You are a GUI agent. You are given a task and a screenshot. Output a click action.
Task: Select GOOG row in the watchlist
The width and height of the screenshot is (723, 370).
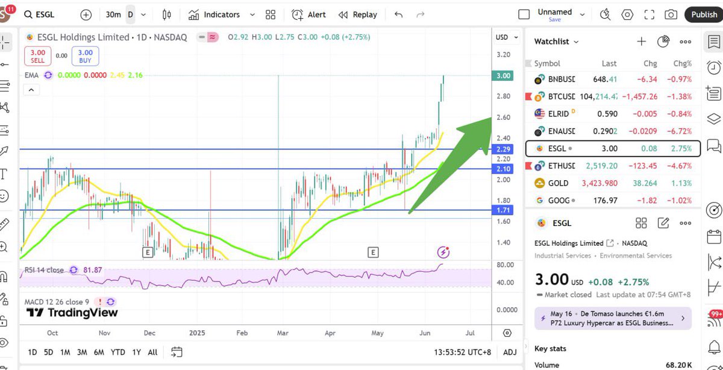click(x=613, y=200)
